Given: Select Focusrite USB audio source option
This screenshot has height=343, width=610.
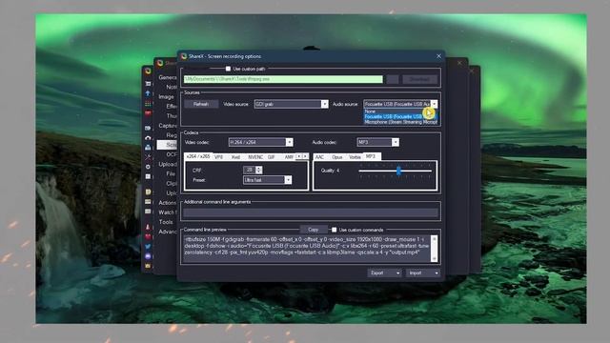Looking at the screenshot, I should pyautogui.click(x=400, y=116).
